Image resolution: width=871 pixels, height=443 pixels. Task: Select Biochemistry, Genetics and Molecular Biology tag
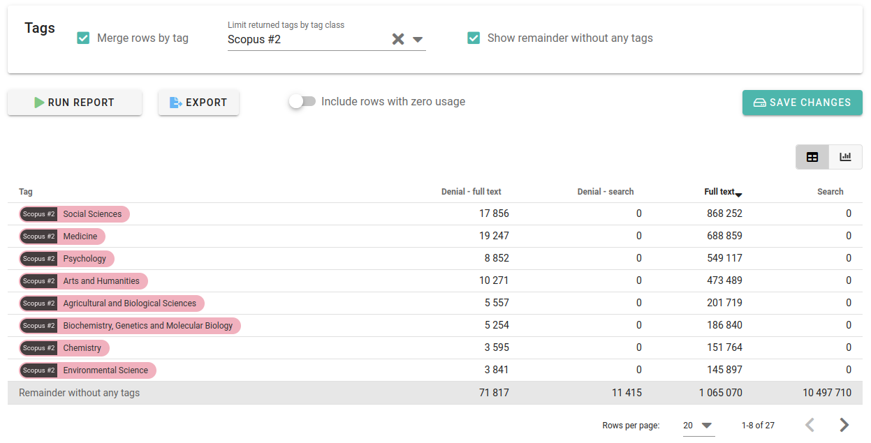tap(130, 326)
